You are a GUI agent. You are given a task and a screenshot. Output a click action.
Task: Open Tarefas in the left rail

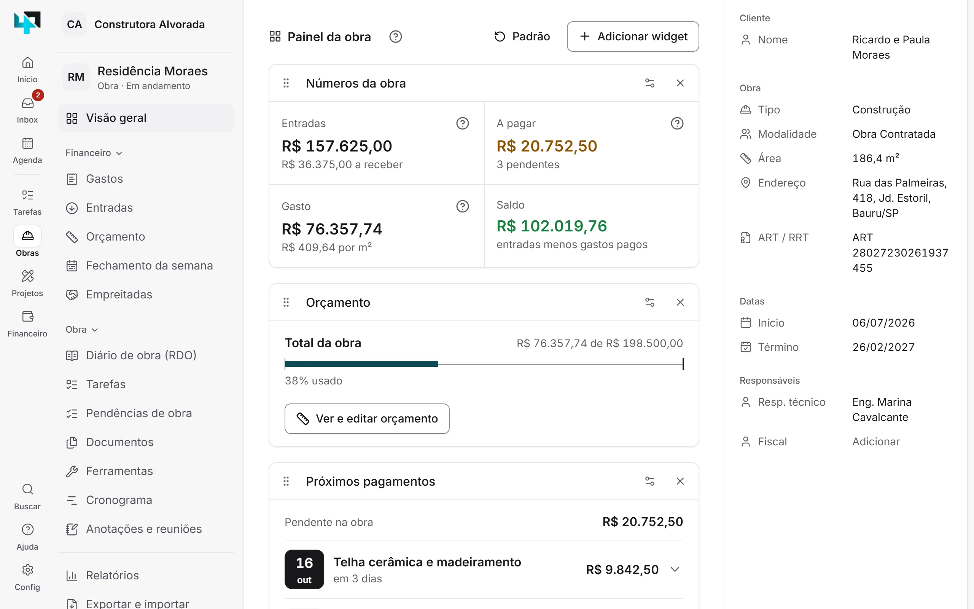27,202
